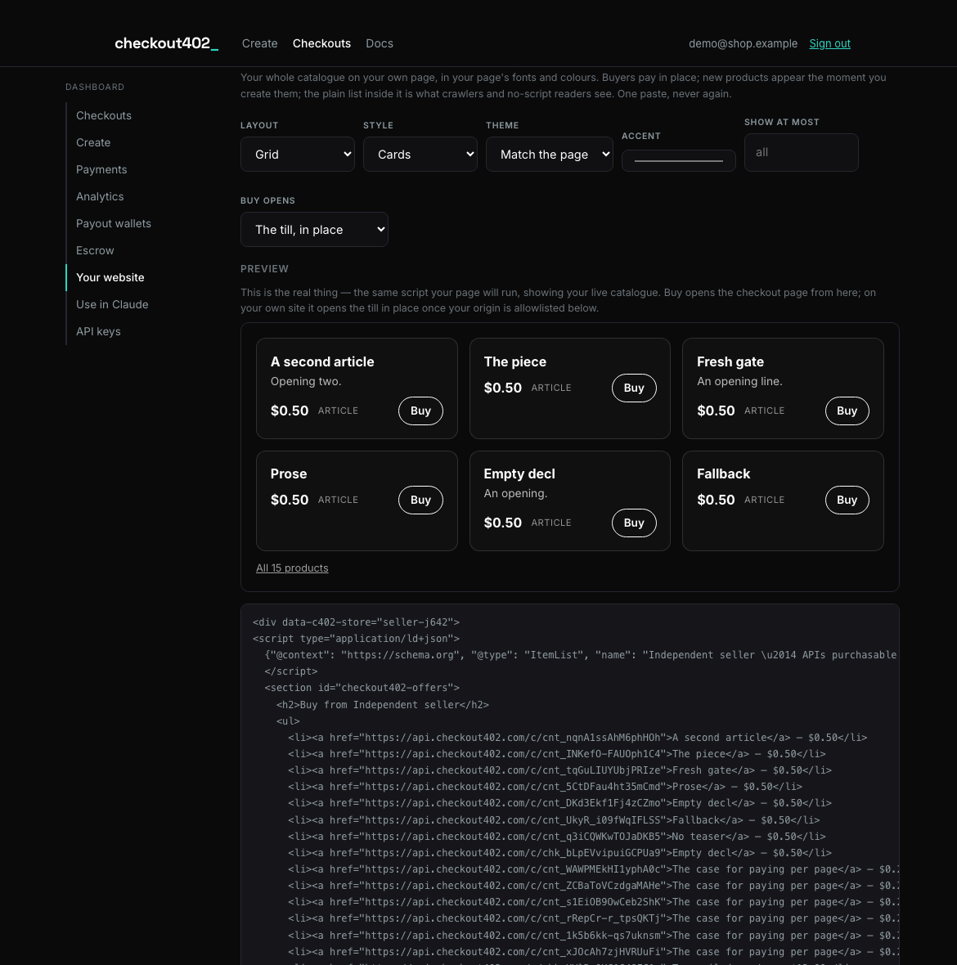The height and width of the screenshot is (965, 957).
Task: Select Create in the dashboard sidebar
Action: [93, 143]
